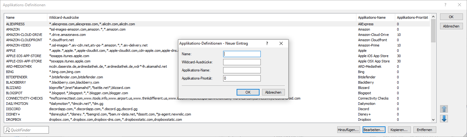
Task: Click the main window help question mark
Action: click(x=445, y=5)
